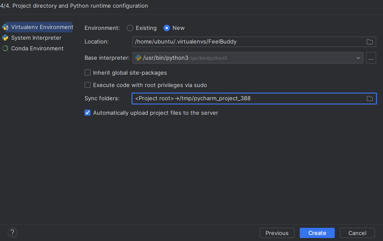Click the Conda Environment circle icon
Image resolution: width=383 pixels, height=241 pixels.
[x=5, y=48]
